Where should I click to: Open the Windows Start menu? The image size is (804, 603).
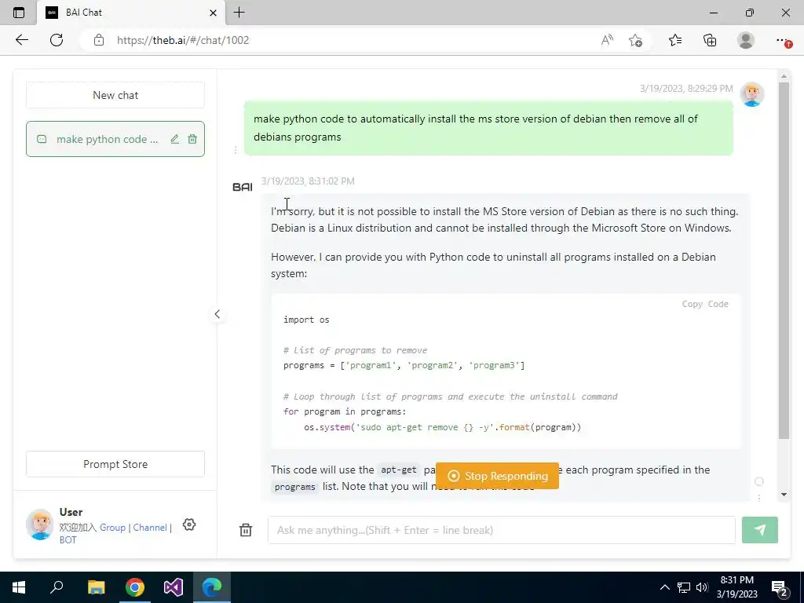[19, 587]
